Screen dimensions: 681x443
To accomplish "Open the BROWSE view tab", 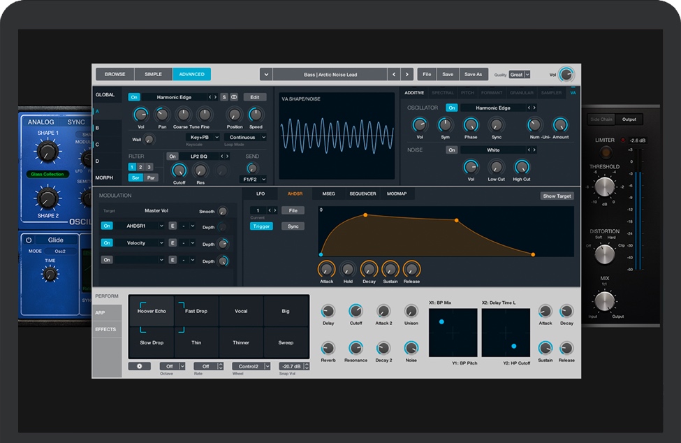I will click(115, 74).
